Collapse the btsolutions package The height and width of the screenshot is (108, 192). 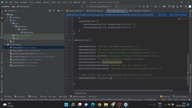13,26
